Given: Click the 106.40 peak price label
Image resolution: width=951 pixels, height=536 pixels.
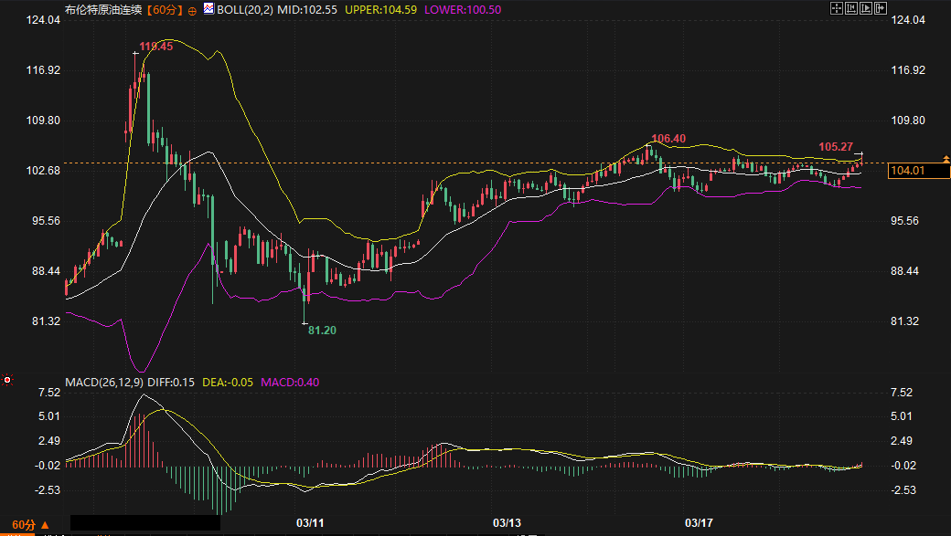Looking at the screenshot, I should (x=668, y=139).
